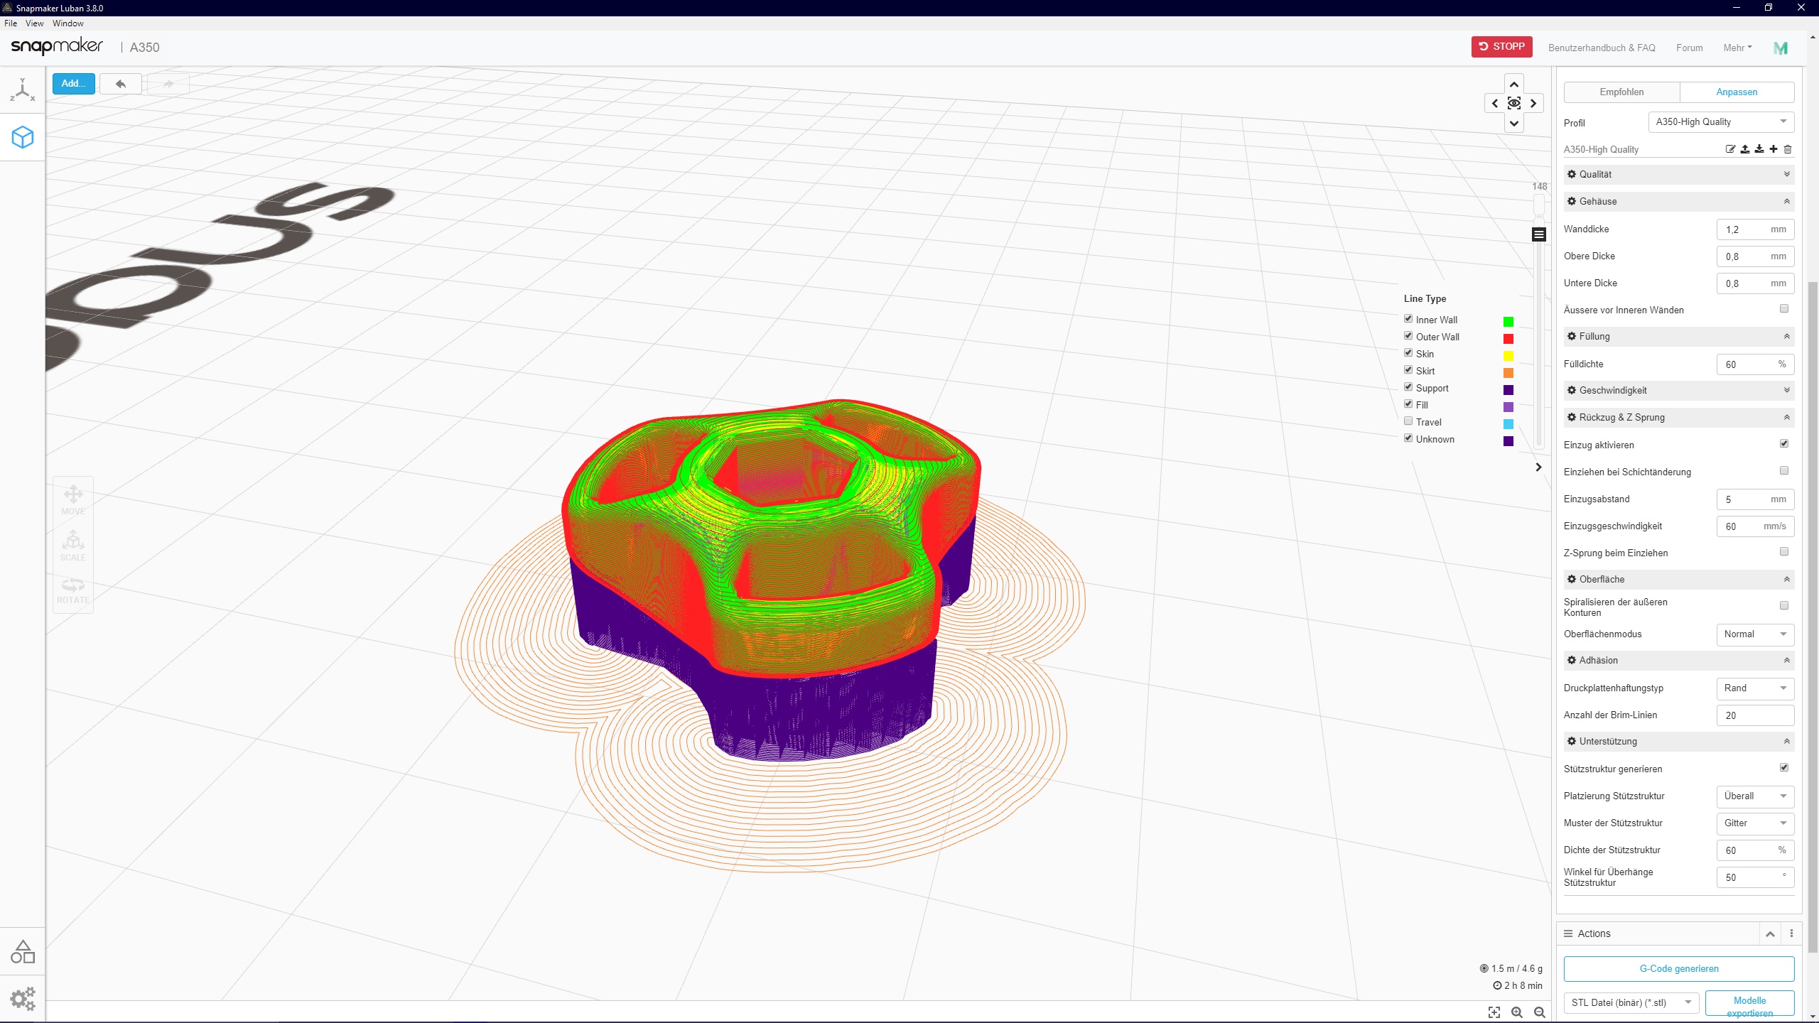
Task: Switch to the Anpassen tab
Action: pos(1737,92)
